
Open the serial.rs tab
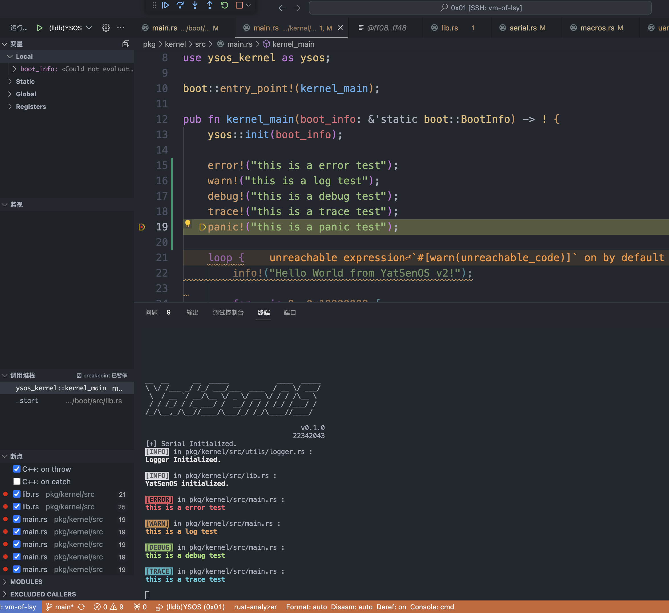click(526, 28)
